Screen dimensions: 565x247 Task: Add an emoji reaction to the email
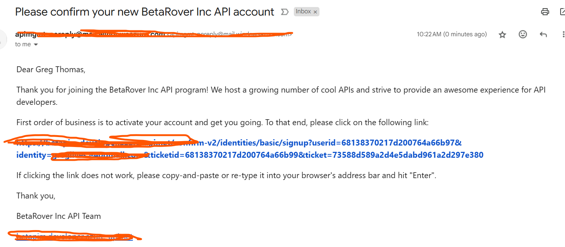click(x=523, y=34)
